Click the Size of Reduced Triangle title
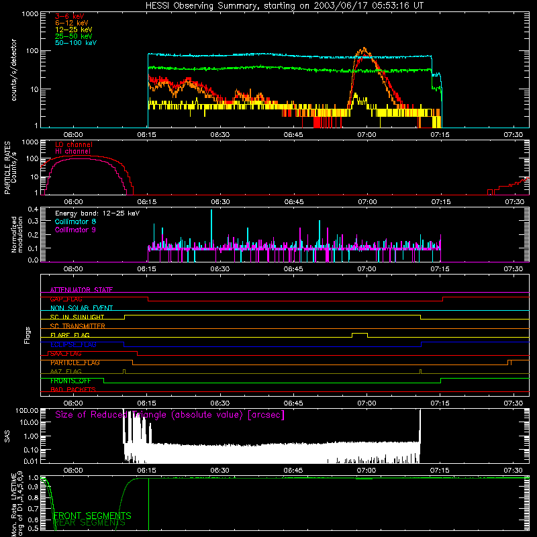 click(x=170, y=415)
